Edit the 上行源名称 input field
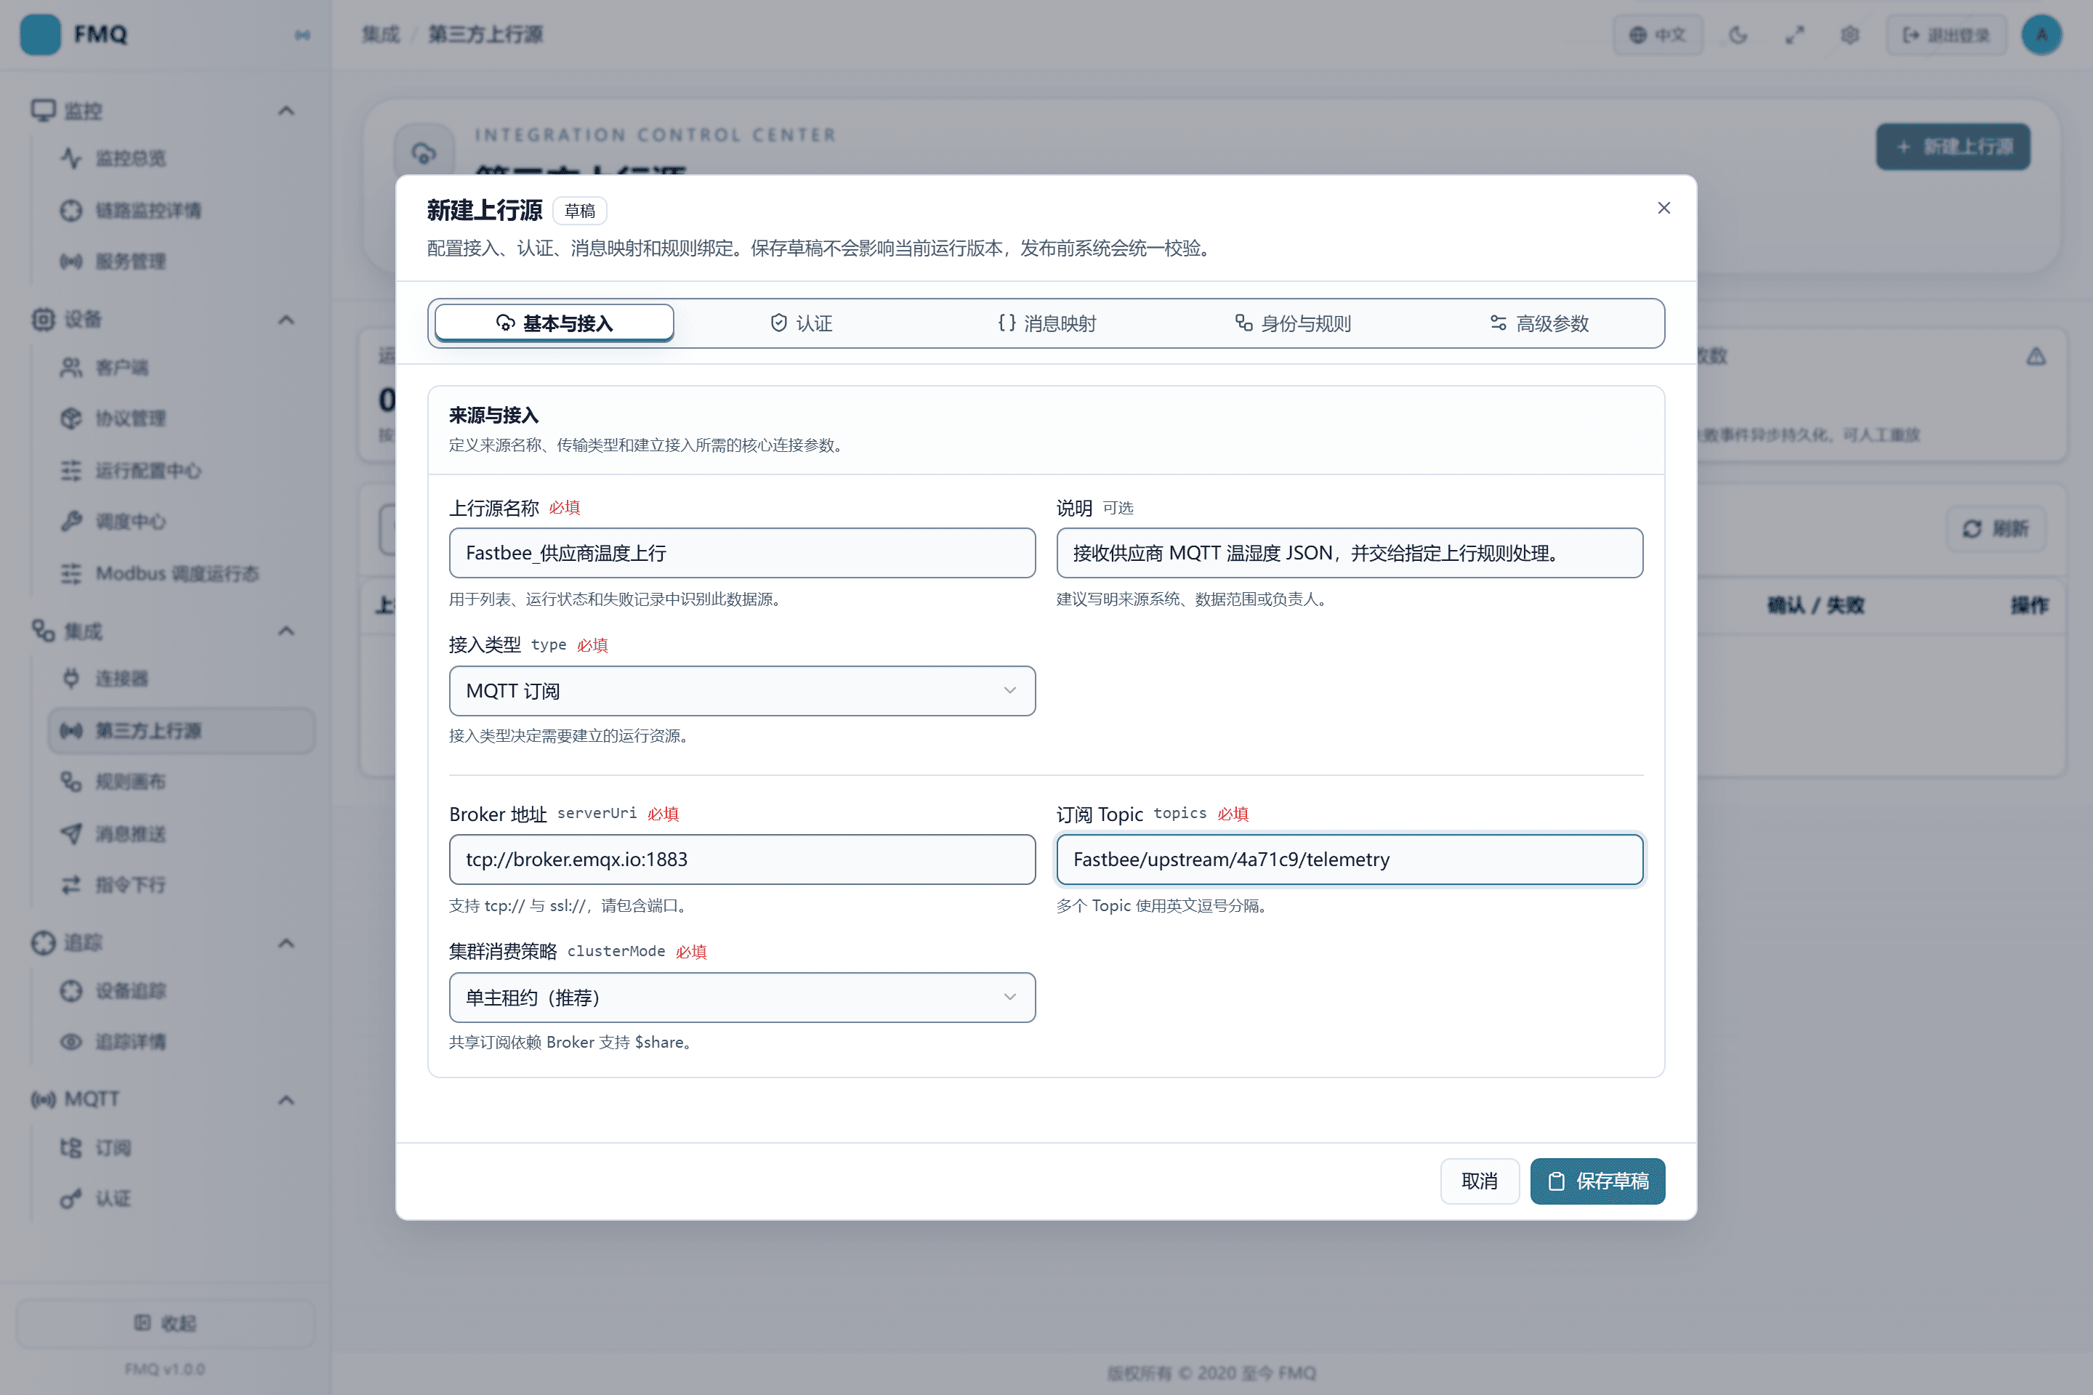This screenshot has height=1395, width=2093. 742,552
